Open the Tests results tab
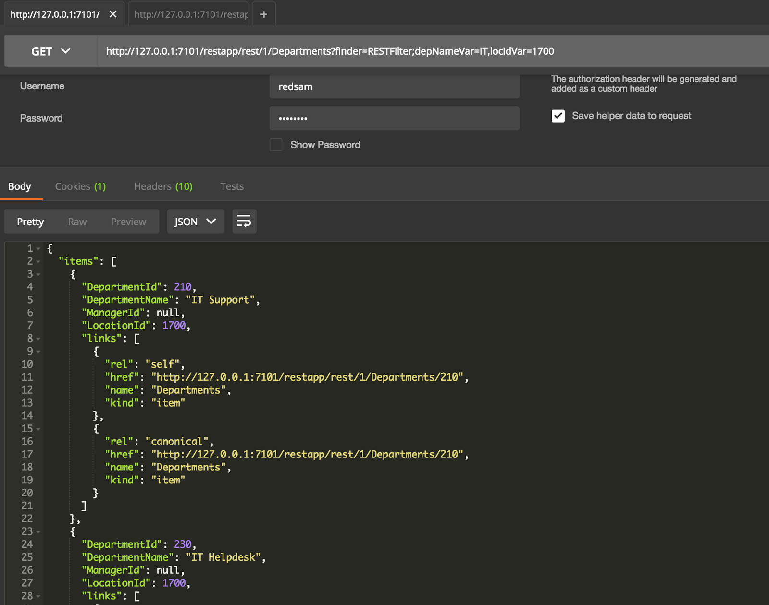This screenshot has width=769, height=605. point(232,186)
